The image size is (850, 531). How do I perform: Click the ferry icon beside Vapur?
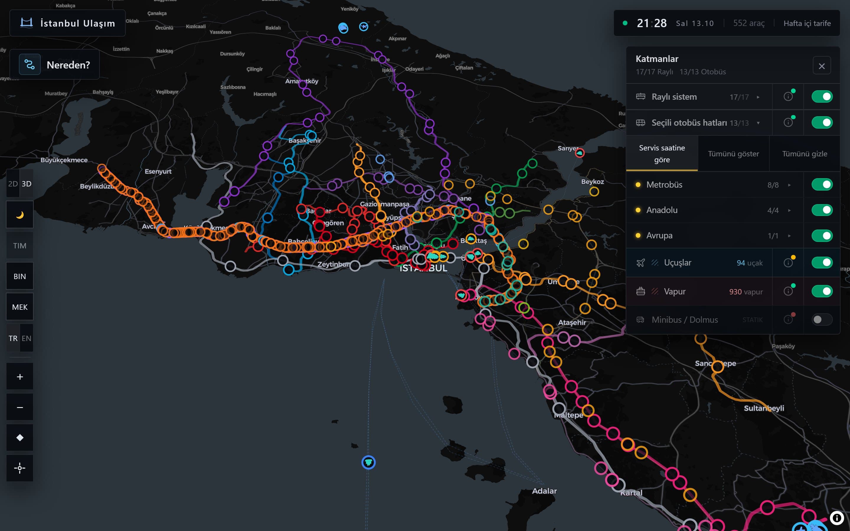[640, 291]
